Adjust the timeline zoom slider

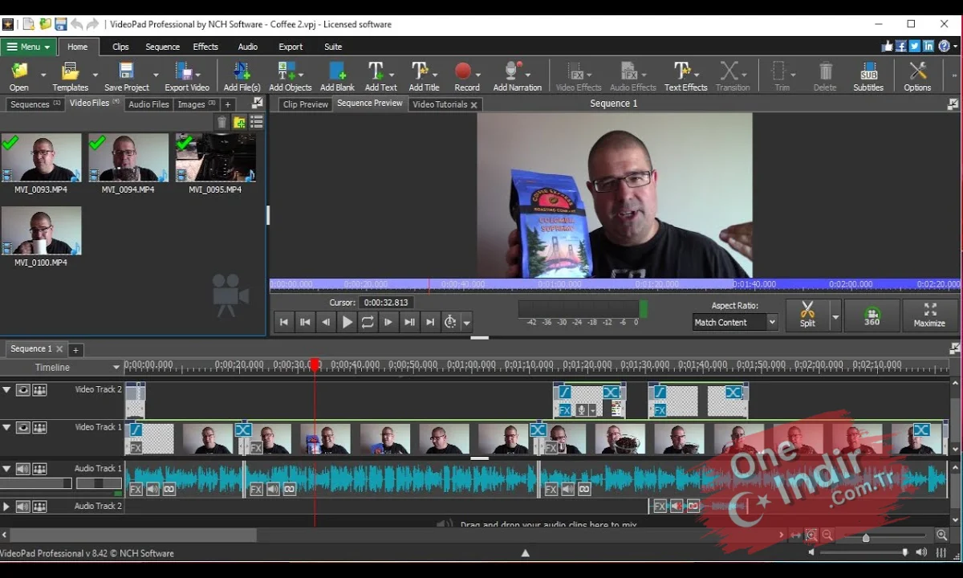[865, 537]
